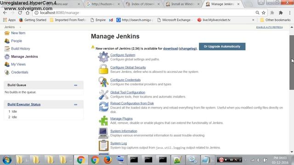Click the taskbar volume speaker icon

[259, 160]
